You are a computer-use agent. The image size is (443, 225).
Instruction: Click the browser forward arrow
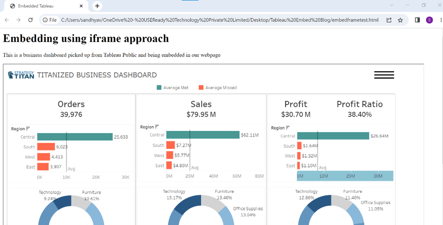(18, 20)
